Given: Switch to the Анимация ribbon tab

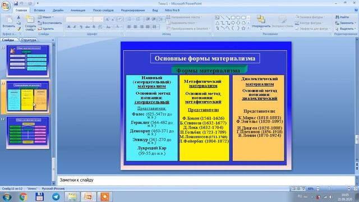Looking at the screenshot, I should click(78, 10).
